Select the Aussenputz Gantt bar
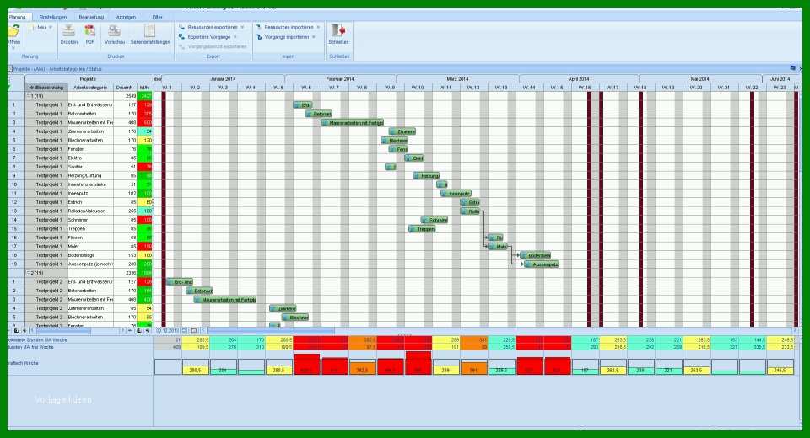Image resolution: width=810 pixels, height=438 pixels. (x=542, y=264)
